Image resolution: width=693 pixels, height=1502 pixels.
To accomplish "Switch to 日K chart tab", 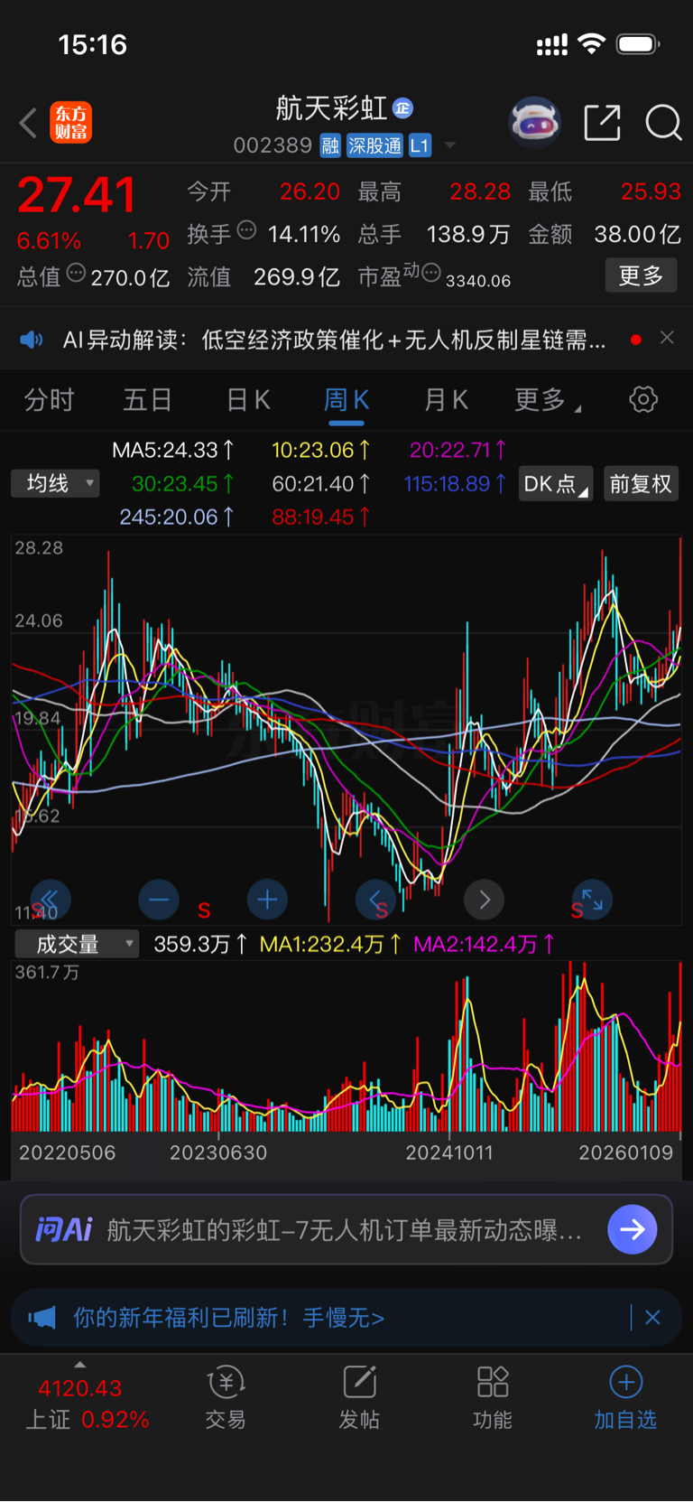I will click(x=247, y=399).
